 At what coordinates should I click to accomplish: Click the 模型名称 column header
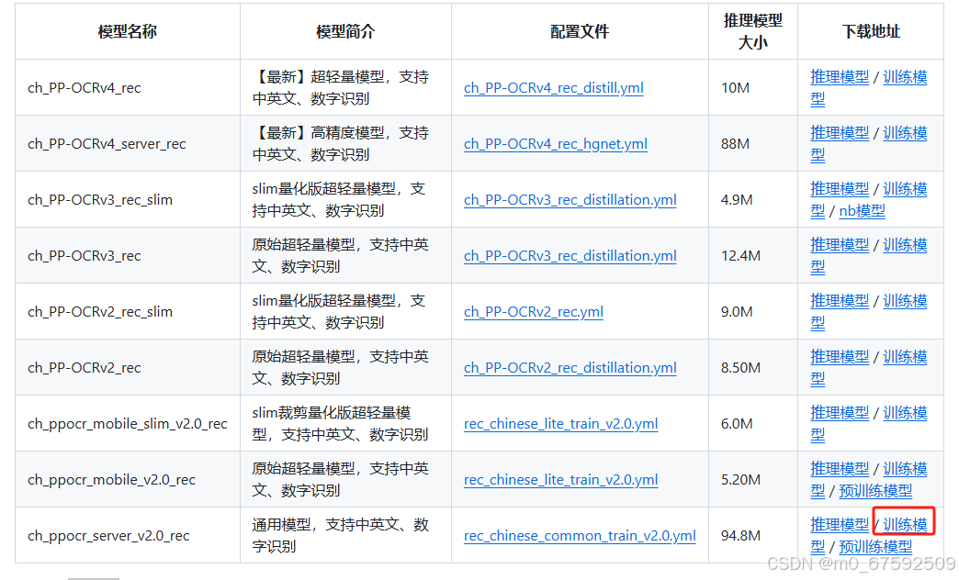point(127,32)
